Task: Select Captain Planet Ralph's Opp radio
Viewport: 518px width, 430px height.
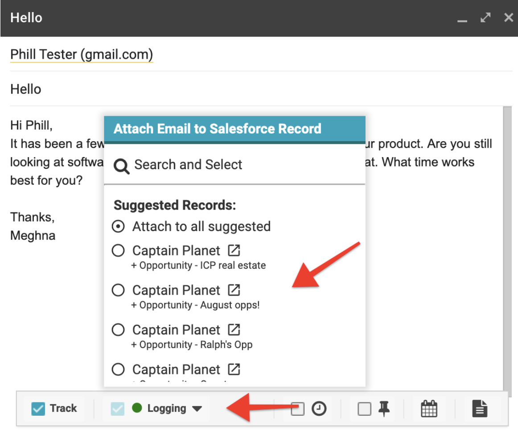Action: point(118,330)
